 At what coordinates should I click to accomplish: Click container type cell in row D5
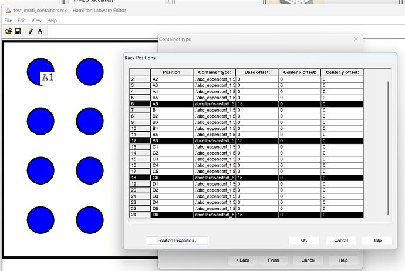(x=214, y=209)
